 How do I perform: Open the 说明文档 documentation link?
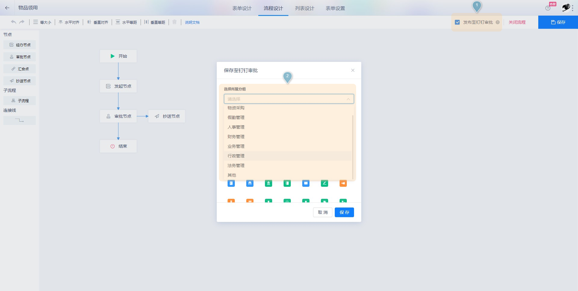click(x=192, y=22)
